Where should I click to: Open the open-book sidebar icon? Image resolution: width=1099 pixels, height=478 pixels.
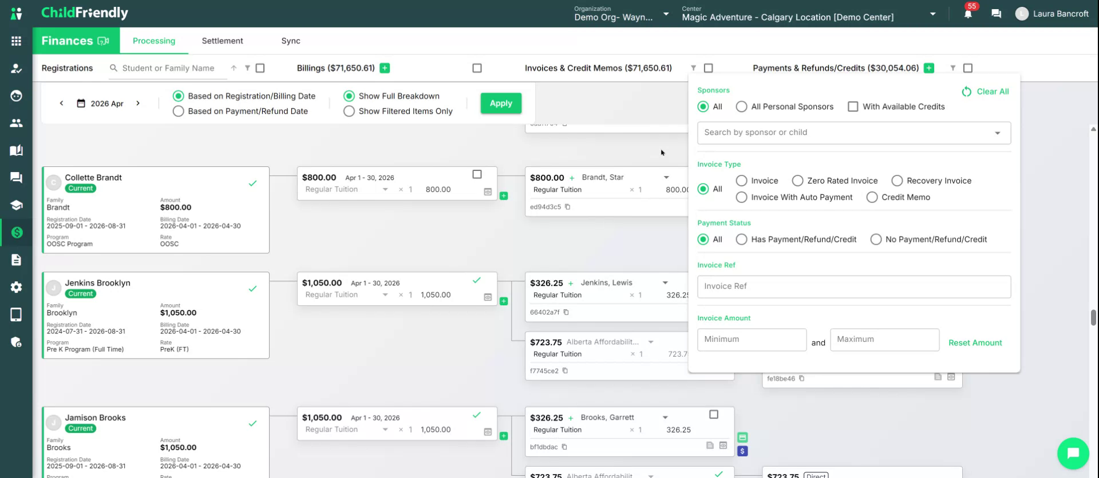point(16,150)
